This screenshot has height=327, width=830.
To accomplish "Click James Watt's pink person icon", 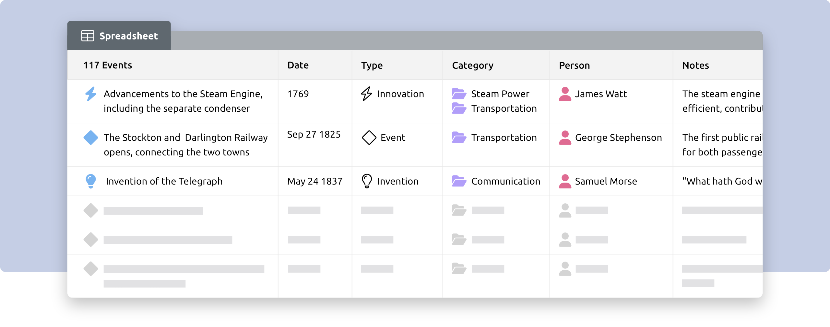I will (565, 94).
